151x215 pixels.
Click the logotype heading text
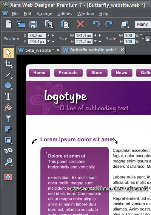tap(66, 97)
